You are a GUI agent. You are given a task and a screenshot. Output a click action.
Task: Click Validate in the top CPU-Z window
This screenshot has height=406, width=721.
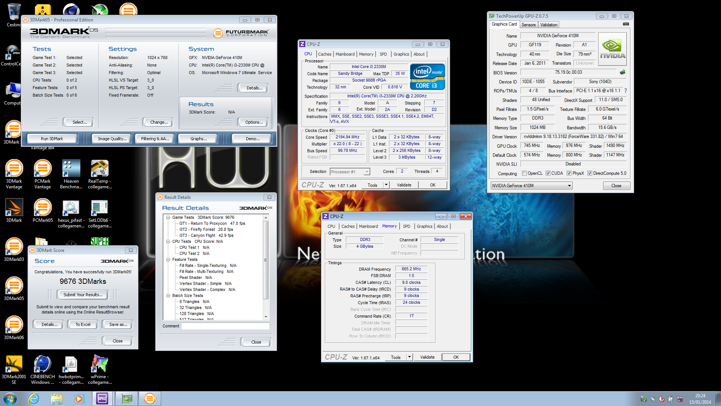tap(404, 185)
